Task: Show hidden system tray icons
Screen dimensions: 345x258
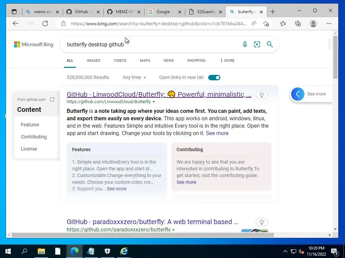Action: click(x=285, y=251)
